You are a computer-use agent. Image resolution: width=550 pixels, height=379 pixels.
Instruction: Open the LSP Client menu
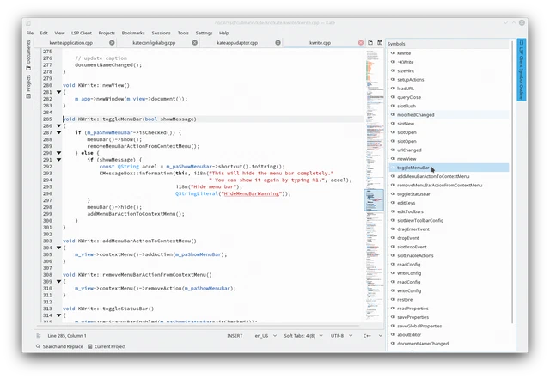82,33
